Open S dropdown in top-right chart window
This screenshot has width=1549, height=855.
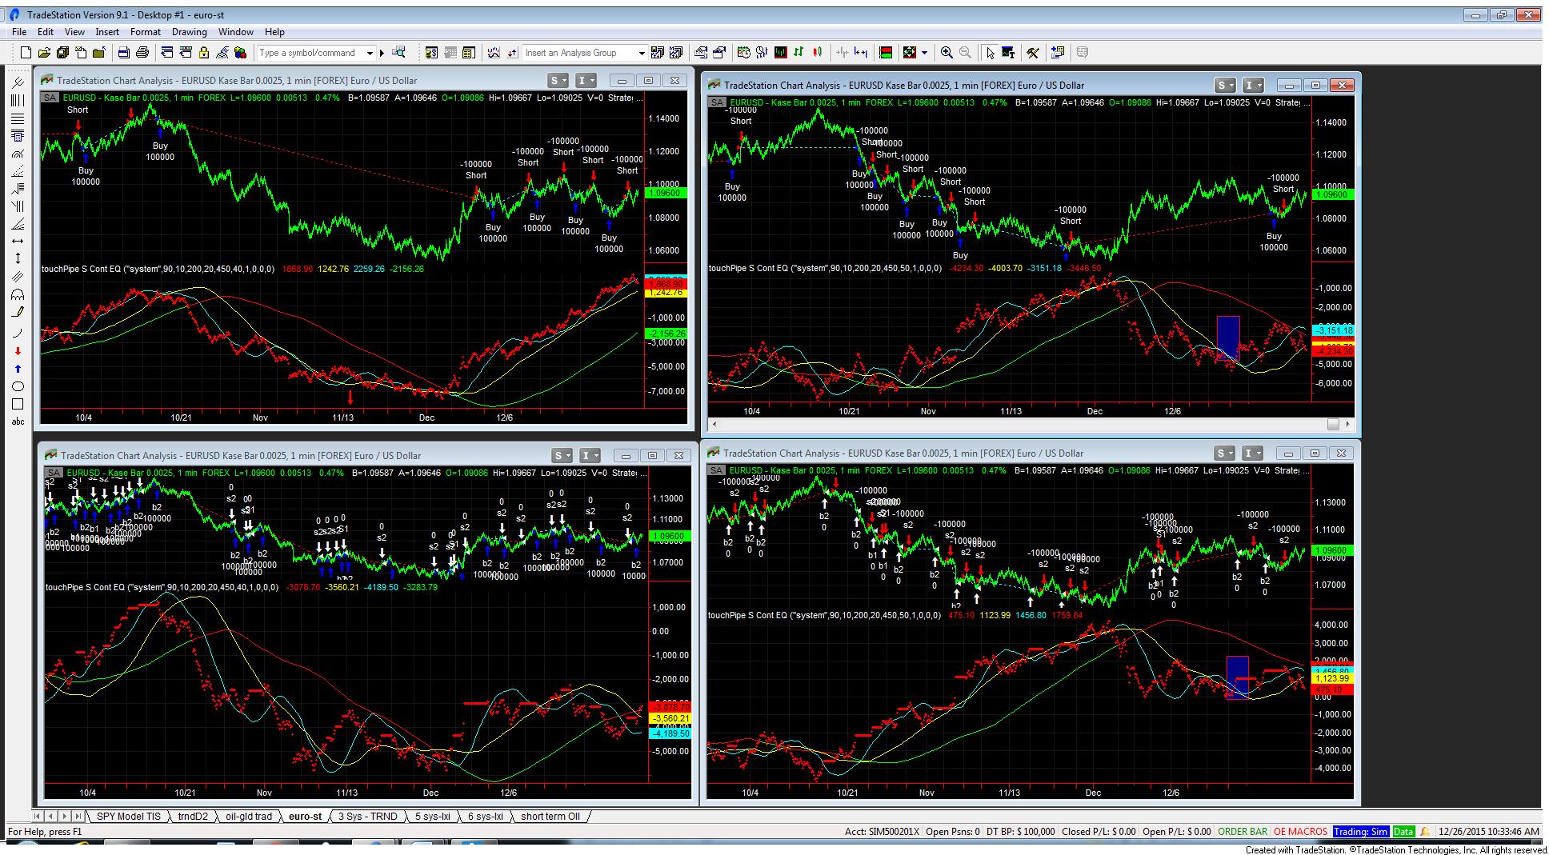tap(1225, 85)
